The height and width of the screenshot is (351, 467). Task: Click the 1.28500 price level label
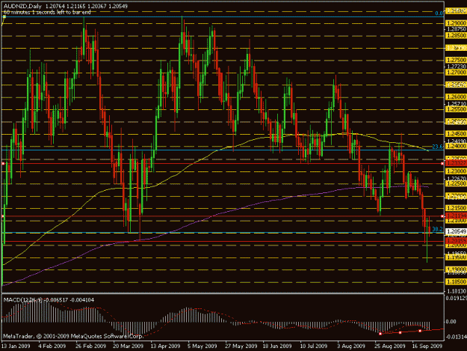coord(456,35)
